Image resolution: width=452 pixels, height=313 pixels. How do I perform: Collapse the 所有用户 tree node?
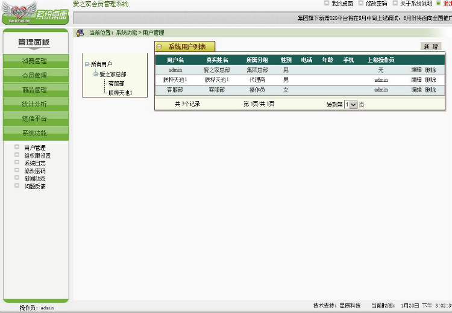[87, 64]
